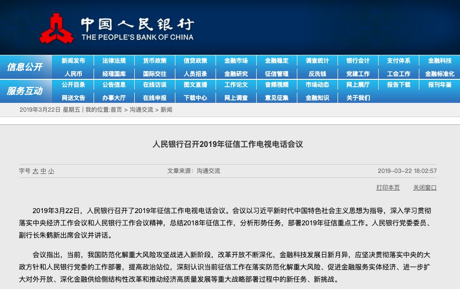Screen dimensions: 460x289
Task: Open the 反洗钱 navigation item
Action: click(317, 74)
